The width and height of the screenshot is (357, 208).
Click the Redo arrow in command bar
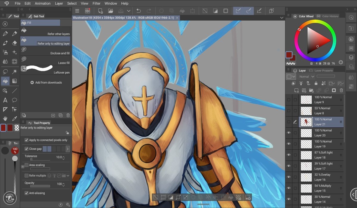(x=149, y=11)
